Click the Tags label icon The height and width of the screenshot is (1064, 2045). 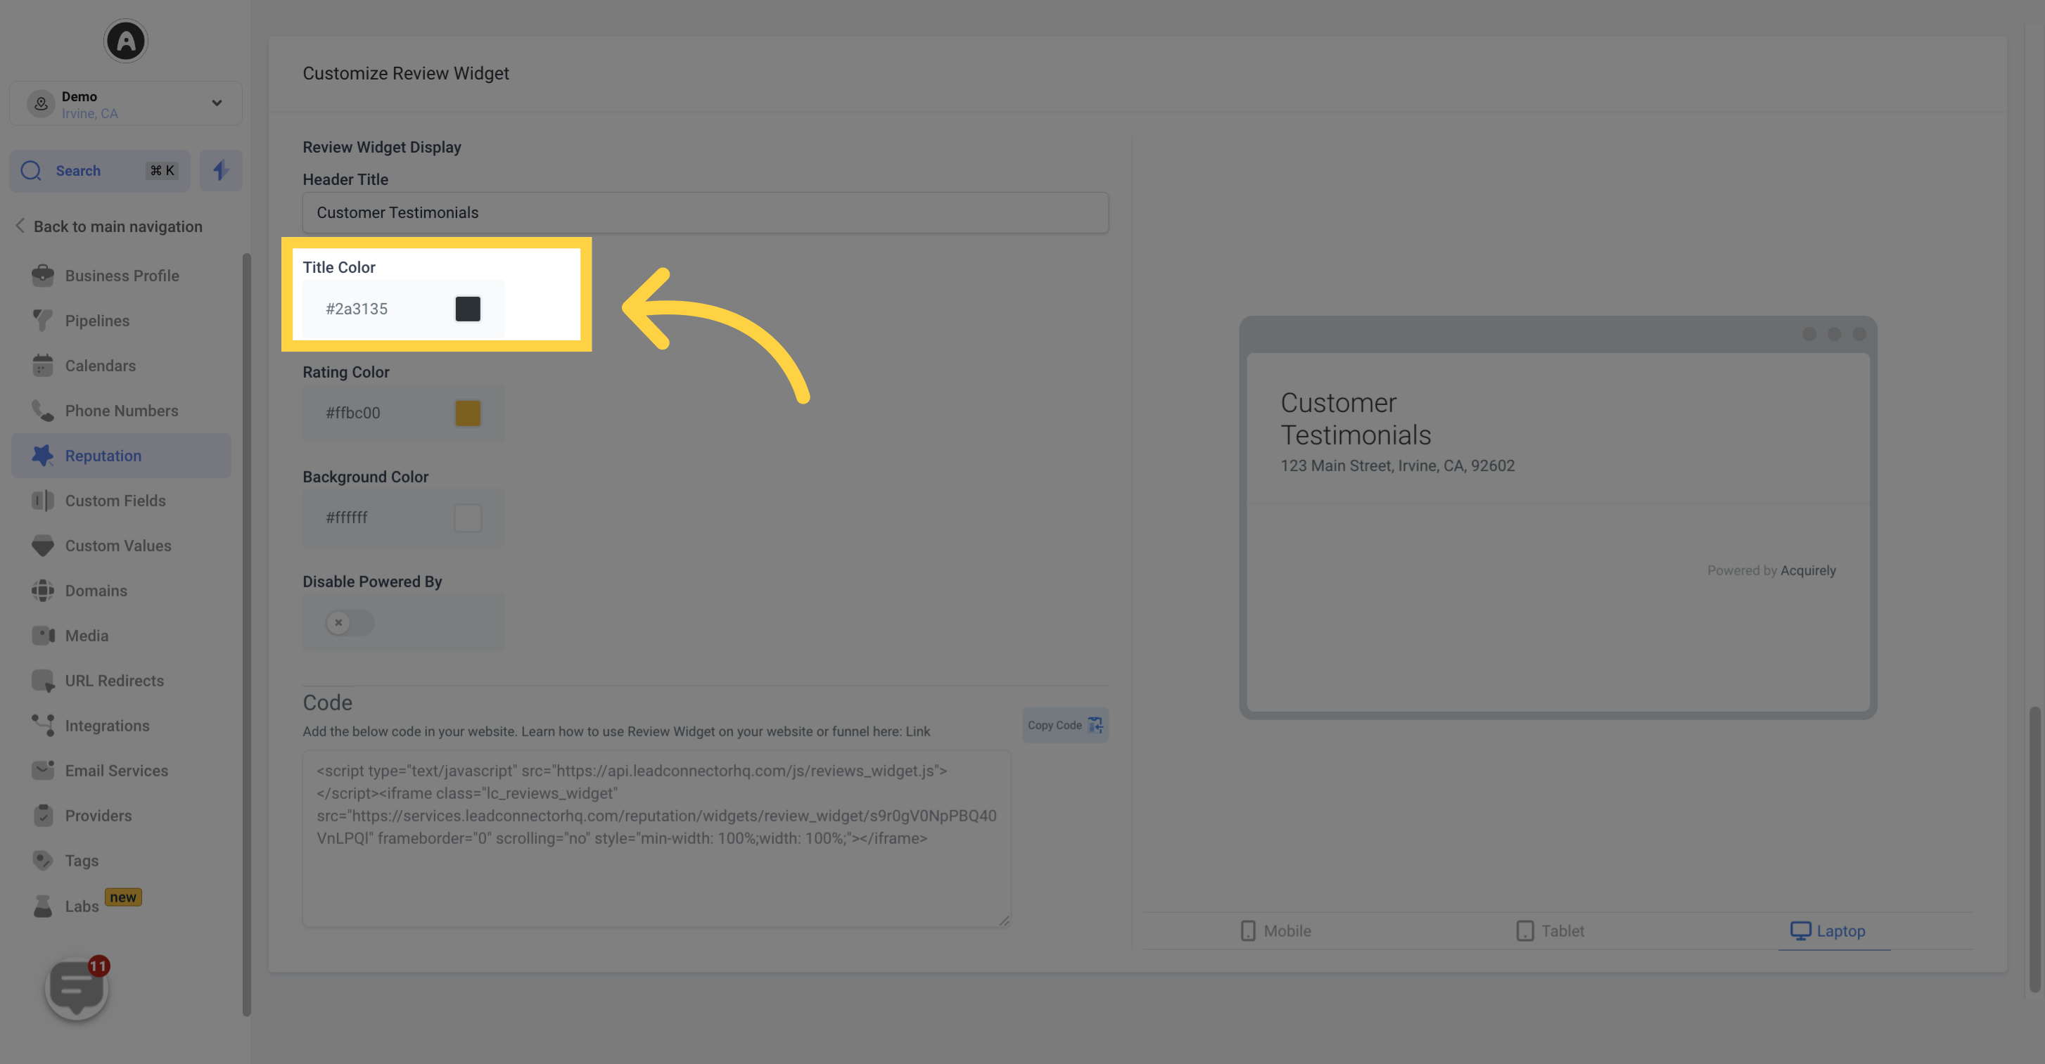(x=43, y=861)
